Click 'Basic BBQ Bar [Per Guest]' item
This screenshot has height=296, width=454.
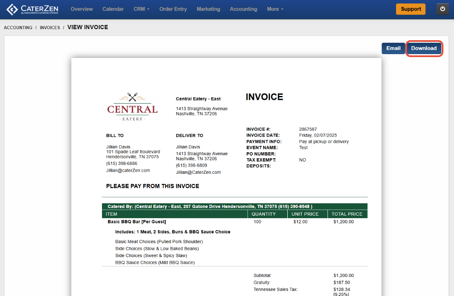137,222
